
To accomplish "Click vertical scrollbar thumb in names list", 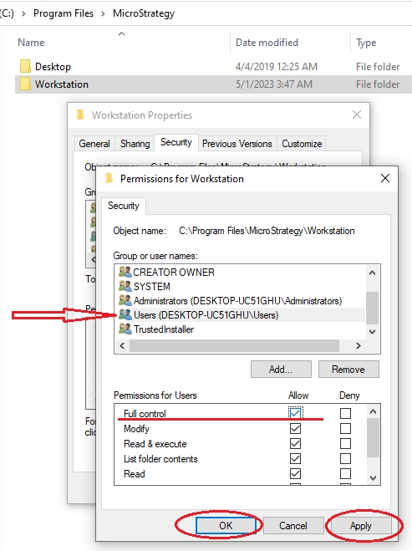I will coord(373,308).
